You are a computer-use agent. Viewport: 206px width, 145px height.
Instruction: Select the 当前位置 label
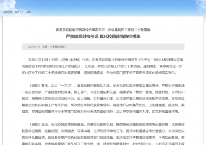coord(8,12)
